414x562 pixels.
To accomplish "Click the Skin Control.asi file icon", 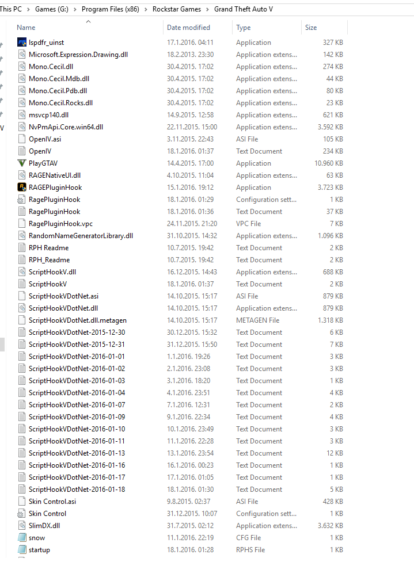I will (22, 502).
